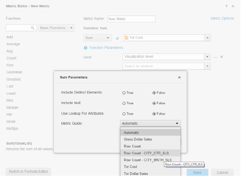
Task: Select the Median function from the list
Action: point(12,107)
